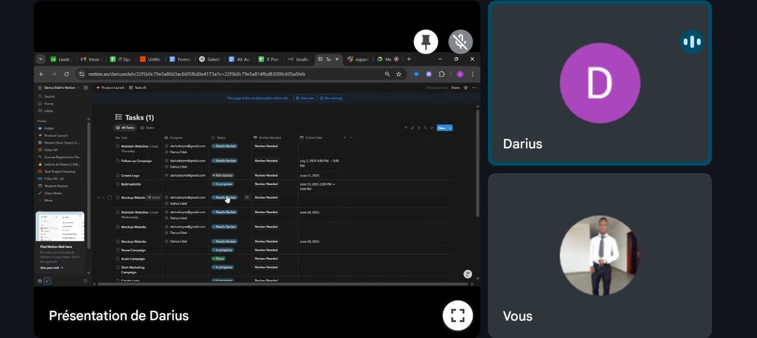757x338 pixels.
Task: Click your own video thumbnail (Vous)
Action: [x=600, y=255]
